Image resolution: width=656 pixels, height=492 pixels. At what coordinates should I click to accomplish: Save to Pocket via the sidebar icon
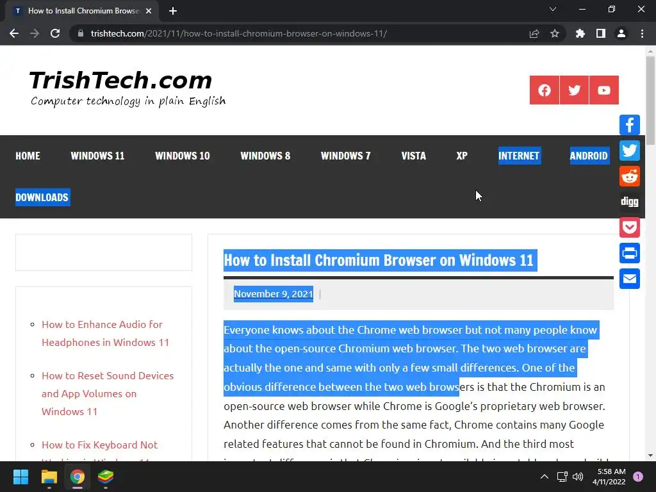click(x=630, y=227)
